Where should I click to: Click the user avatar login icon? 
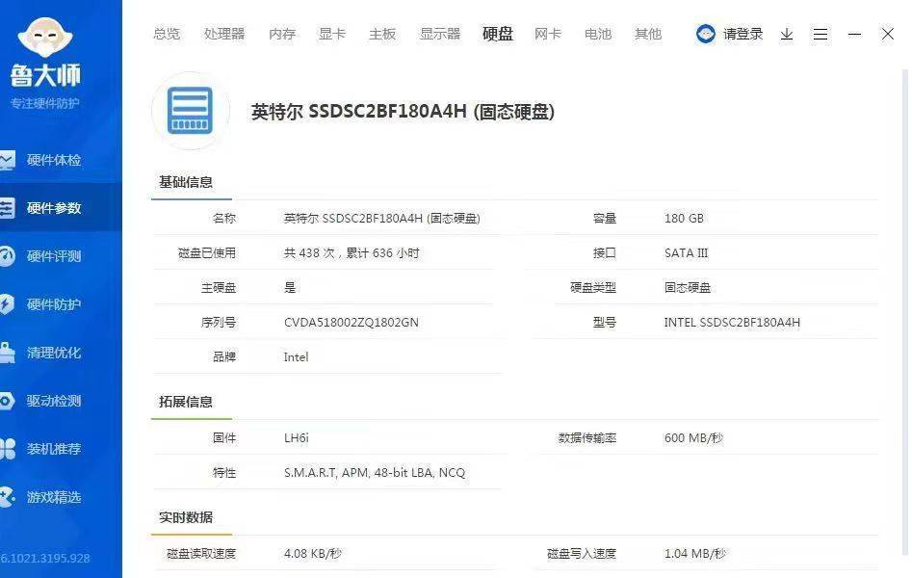click(x=706, y=34)
